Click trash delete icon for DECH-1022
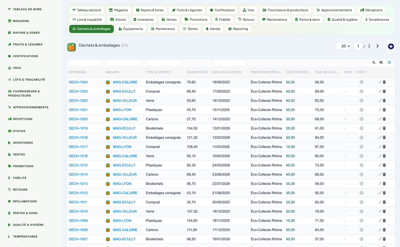400x247 pixels. pos(384,100)
